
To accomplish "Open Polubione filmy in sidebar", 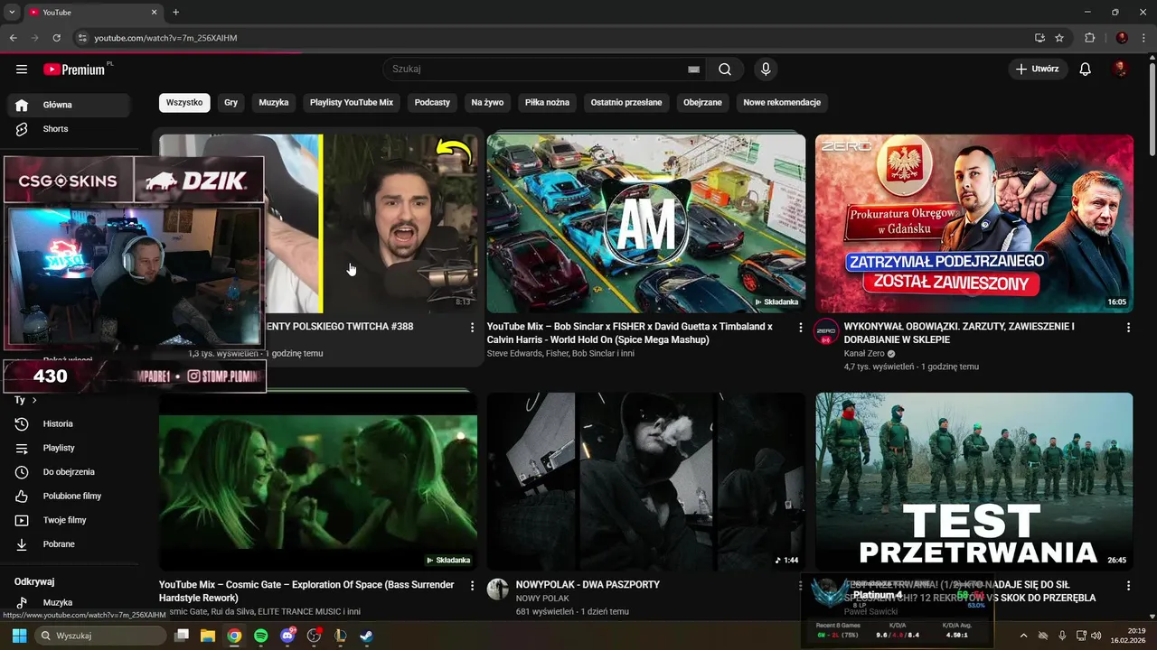I will tap(69, 496).
